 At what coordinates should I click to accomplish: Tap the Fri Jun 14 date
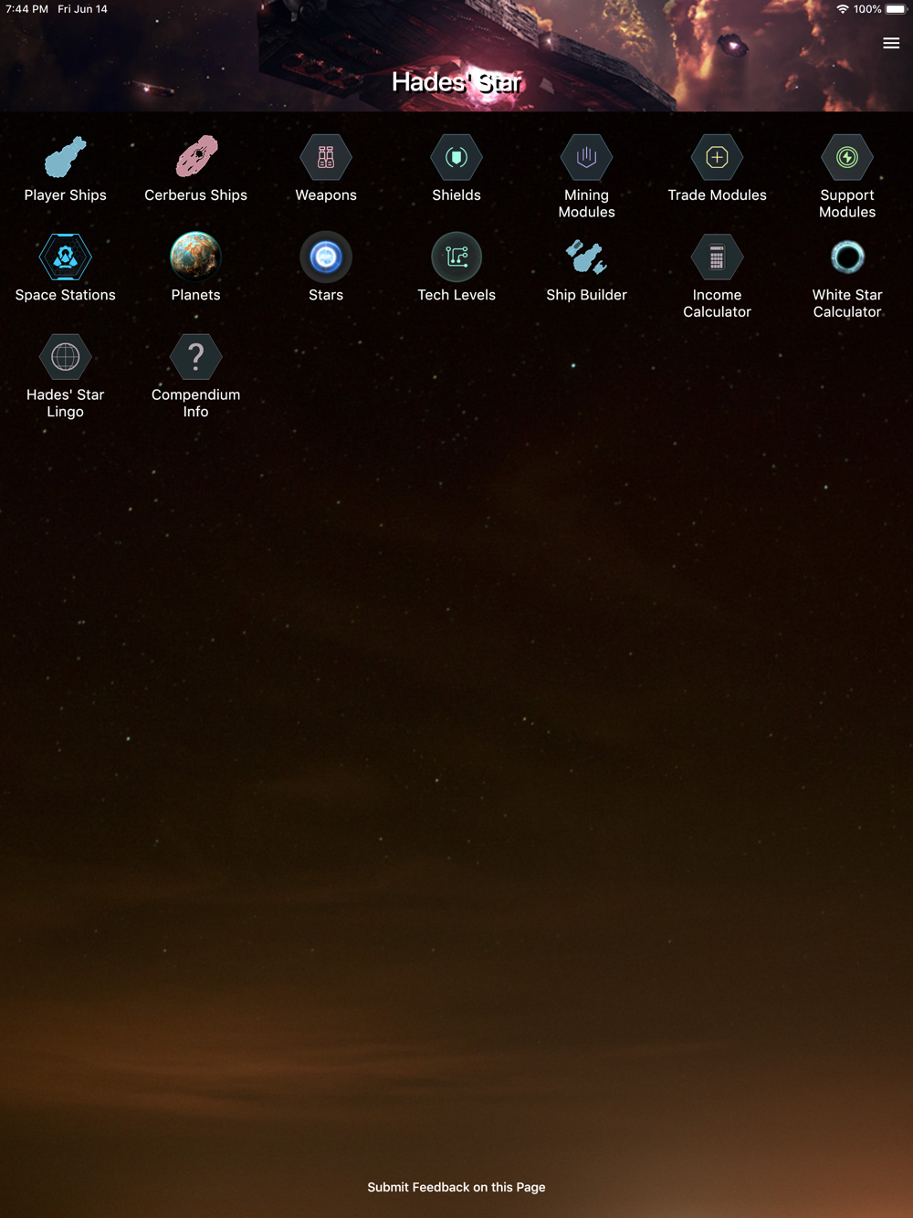pos(82,9)
